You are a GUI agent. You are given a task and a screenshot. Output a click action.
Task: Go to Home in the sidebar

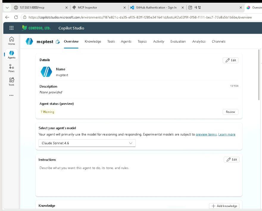point(12,41)
